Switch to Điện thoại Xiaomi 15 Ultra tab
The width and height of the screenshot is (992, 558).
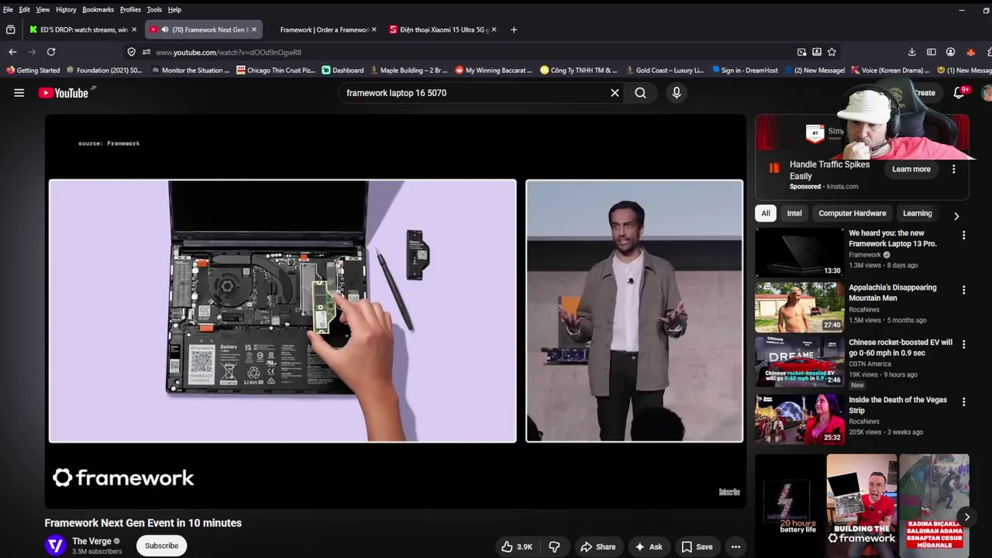(443, 29)
